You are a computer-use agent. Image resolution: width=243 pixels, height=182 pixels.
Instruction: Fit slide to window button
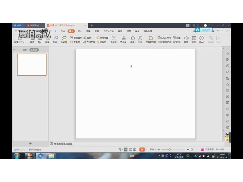pyautogui.click(x=192, y=149)
